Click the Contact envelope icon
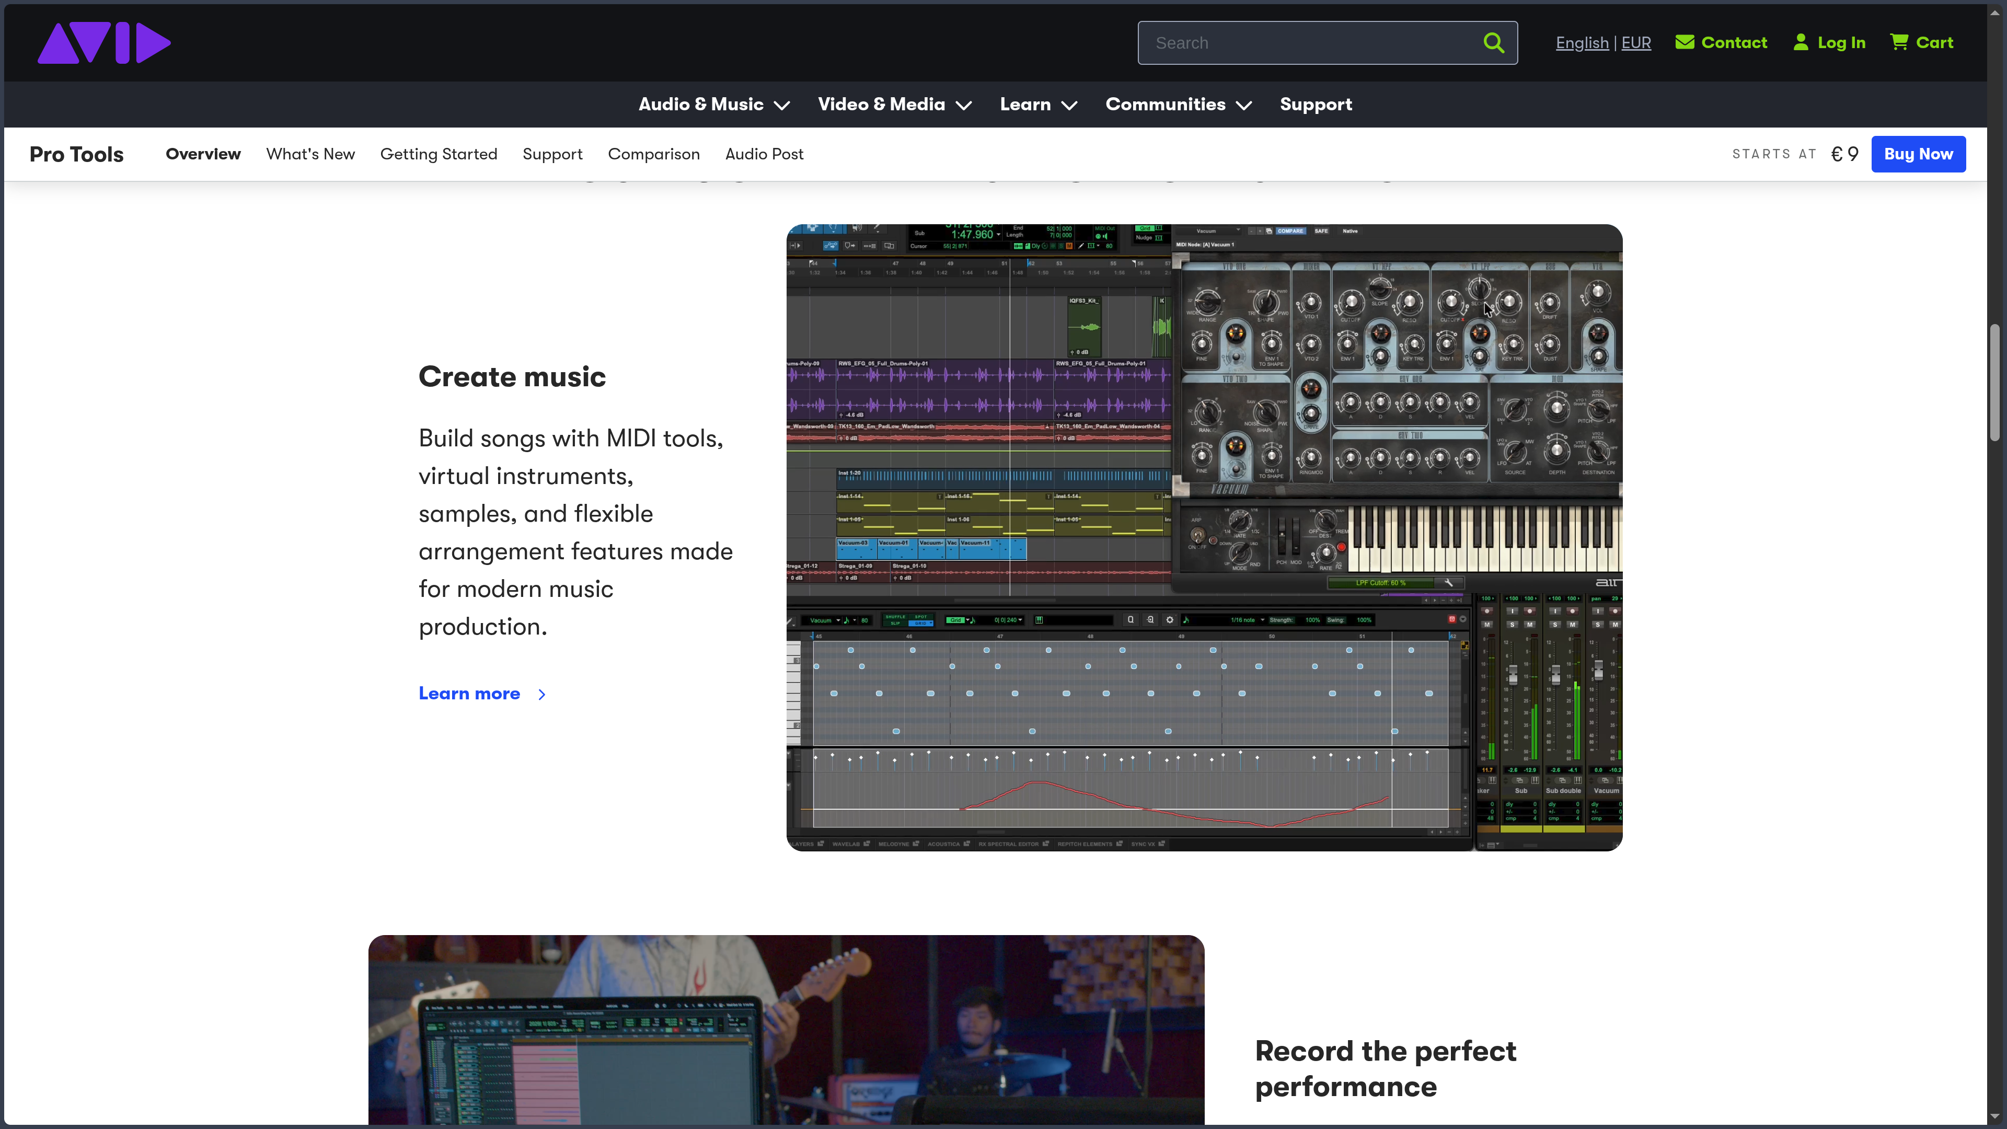The width and height of the screenshot is (2007, 1129). (x=1685, y=42)
